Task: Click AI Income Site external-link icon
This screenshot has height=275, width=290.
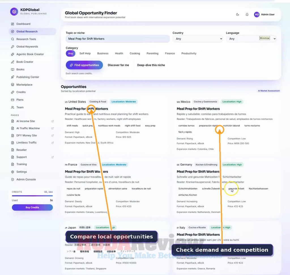Action: [x=52, y=121]
